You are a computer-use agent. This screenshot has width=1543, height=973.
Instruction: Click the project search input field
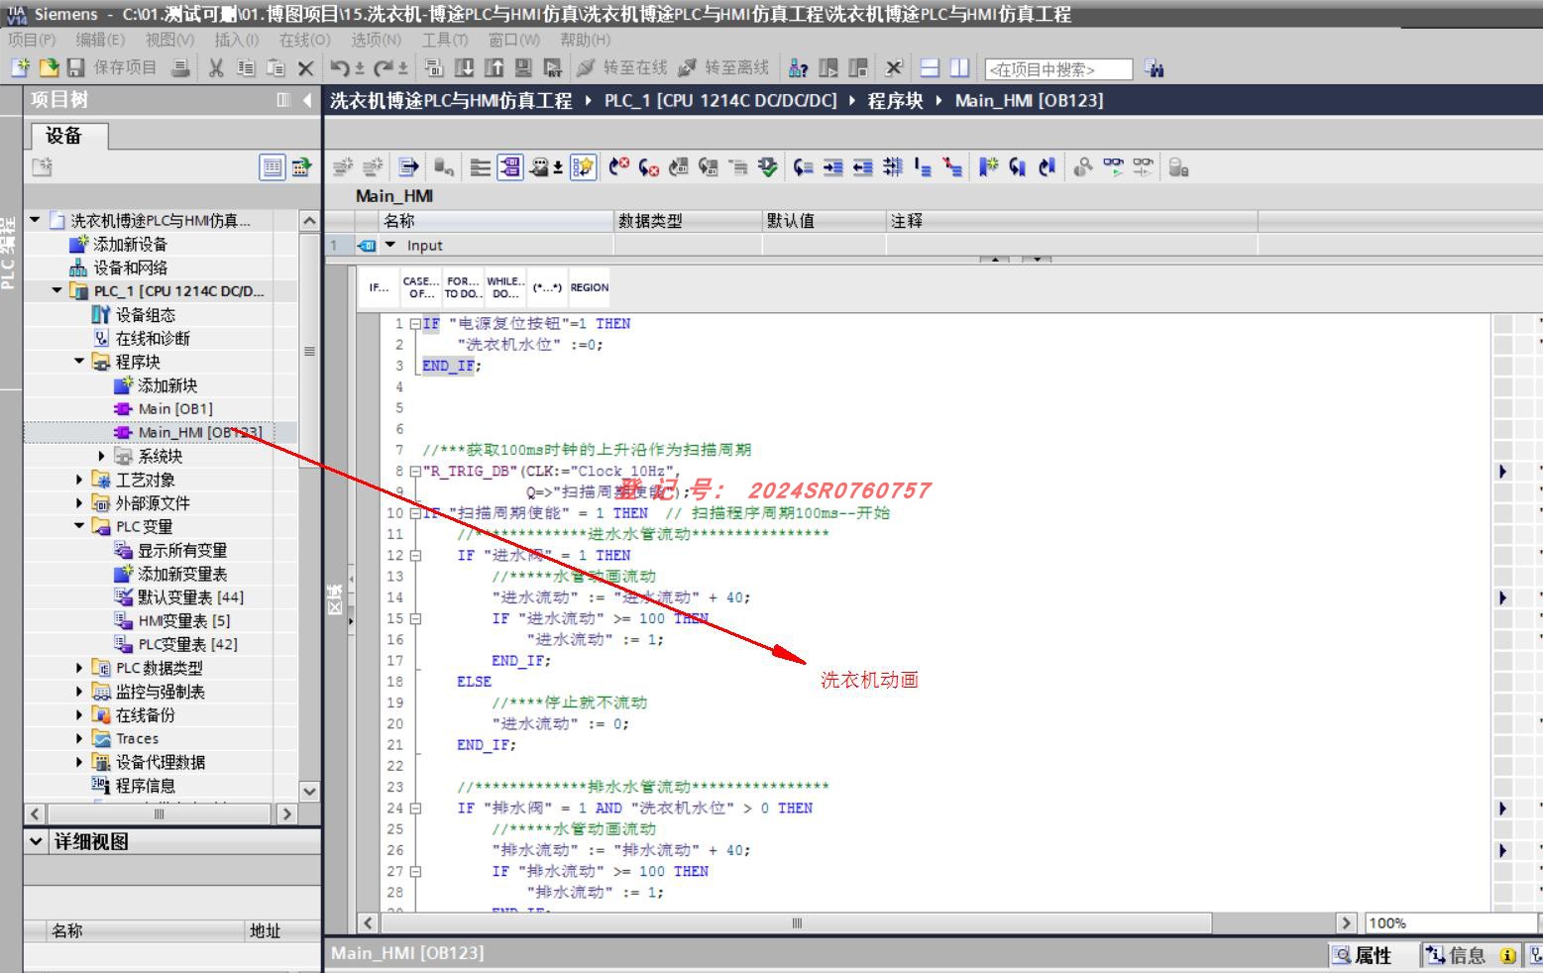tap(1058, 69)
